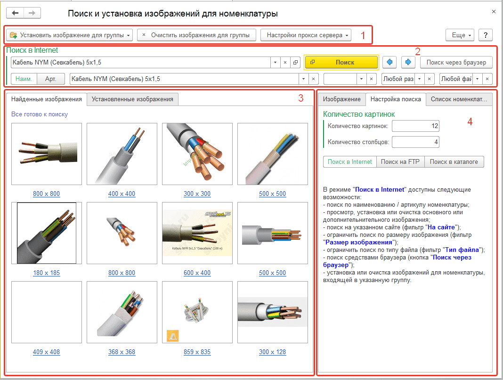The width and height of the screenshot is (503, 380).
Task: Click the yellow 'Поиск' button
Action: [x=341, y=62]
